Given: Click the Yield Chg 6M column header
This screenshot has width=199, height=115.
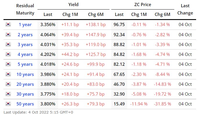Looking at the screenshot, I should pos(96,14).
